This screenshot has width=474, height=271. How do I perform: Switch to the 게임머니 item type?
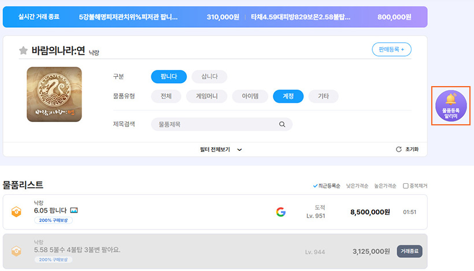coord(206,96)
